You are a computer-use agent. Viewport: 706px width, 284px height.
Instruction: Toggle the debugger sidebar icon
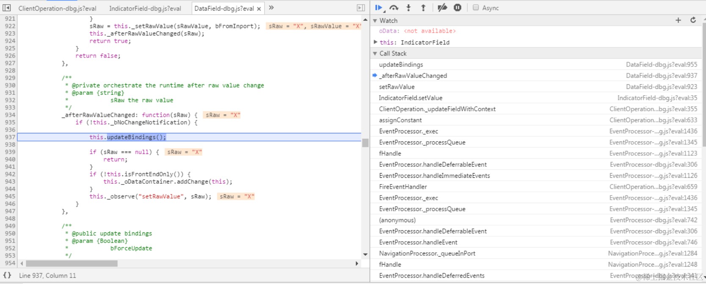361,8
